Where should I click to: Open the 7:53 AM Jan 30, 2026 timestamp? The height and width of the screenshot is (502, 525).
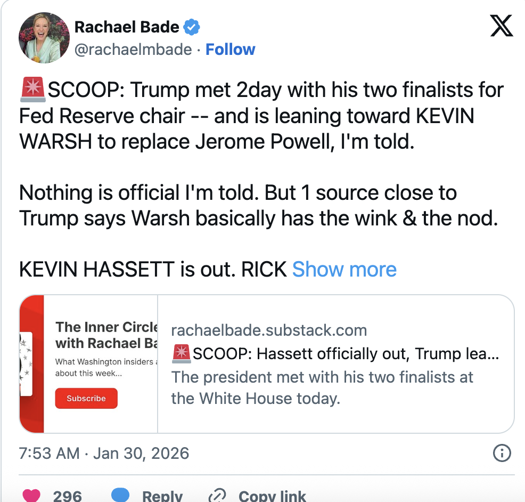point(104,454)
